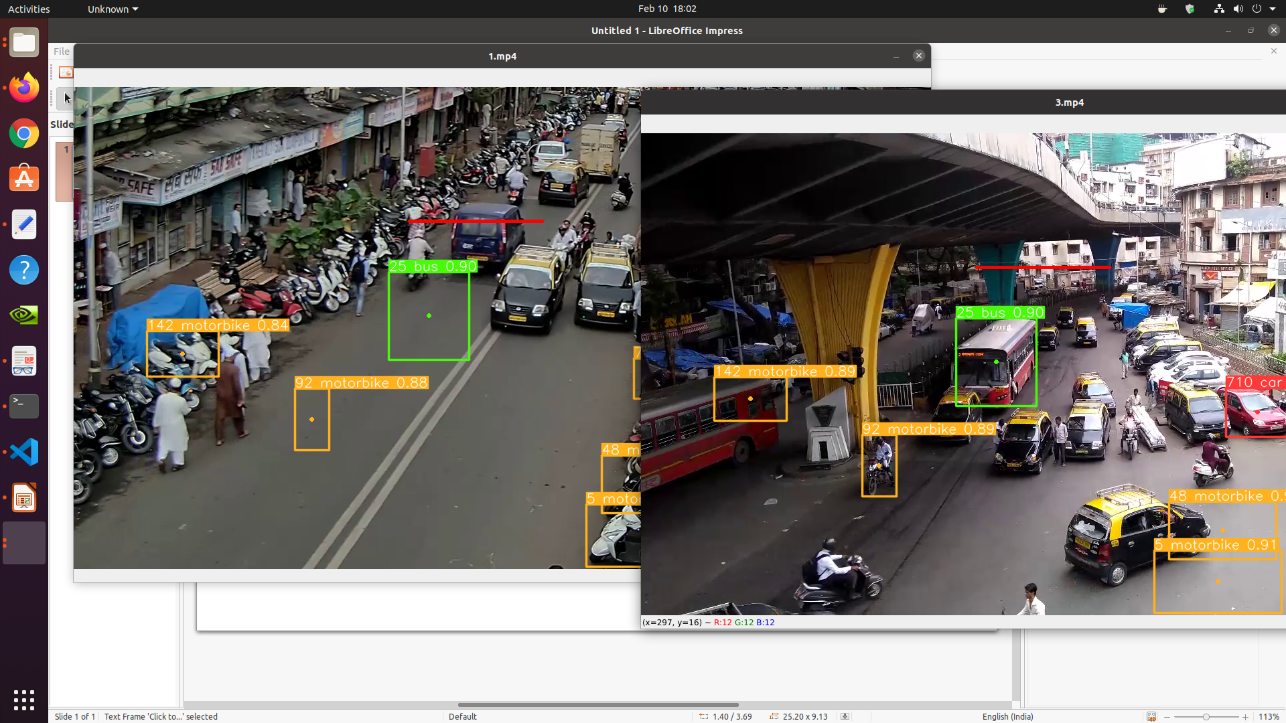
Task: Expand the system menu arrow in the top bar
Action: coord(1271,9)
